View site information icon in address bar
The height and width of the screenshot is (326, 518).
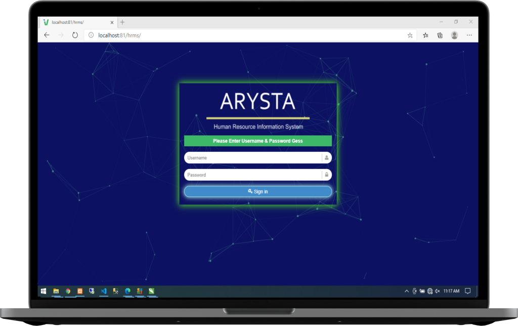pos(91,35)
